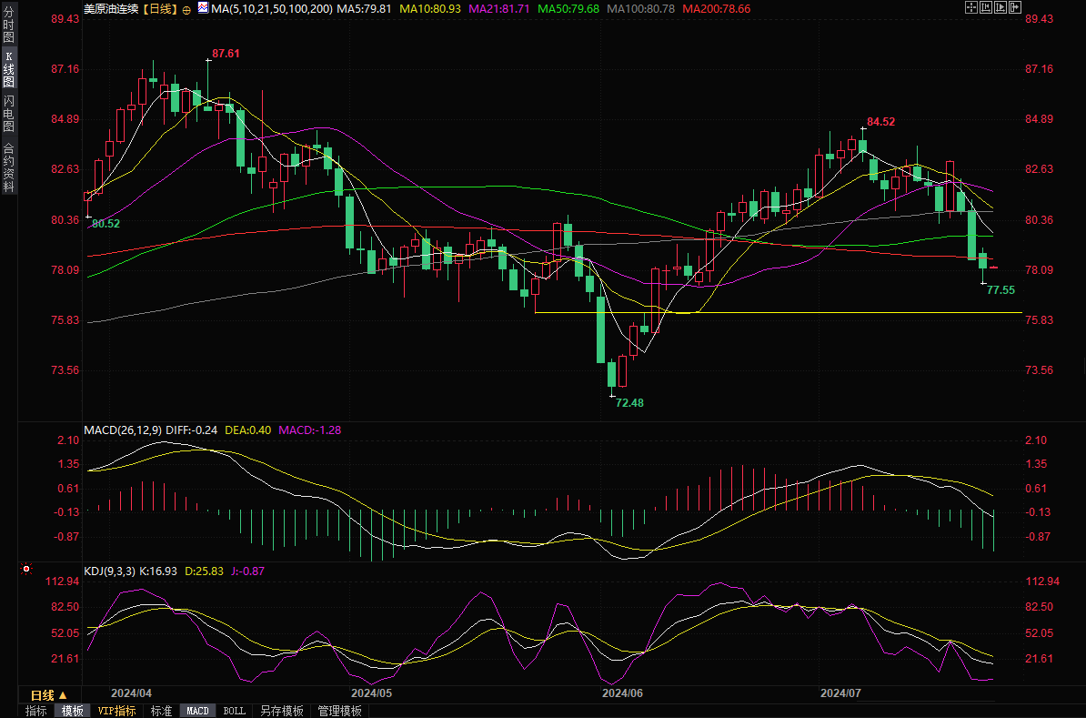The width and height of the screenshot is (1086, 718).
Task: Click the play-forward chart icon
Action: [1001, 7]
